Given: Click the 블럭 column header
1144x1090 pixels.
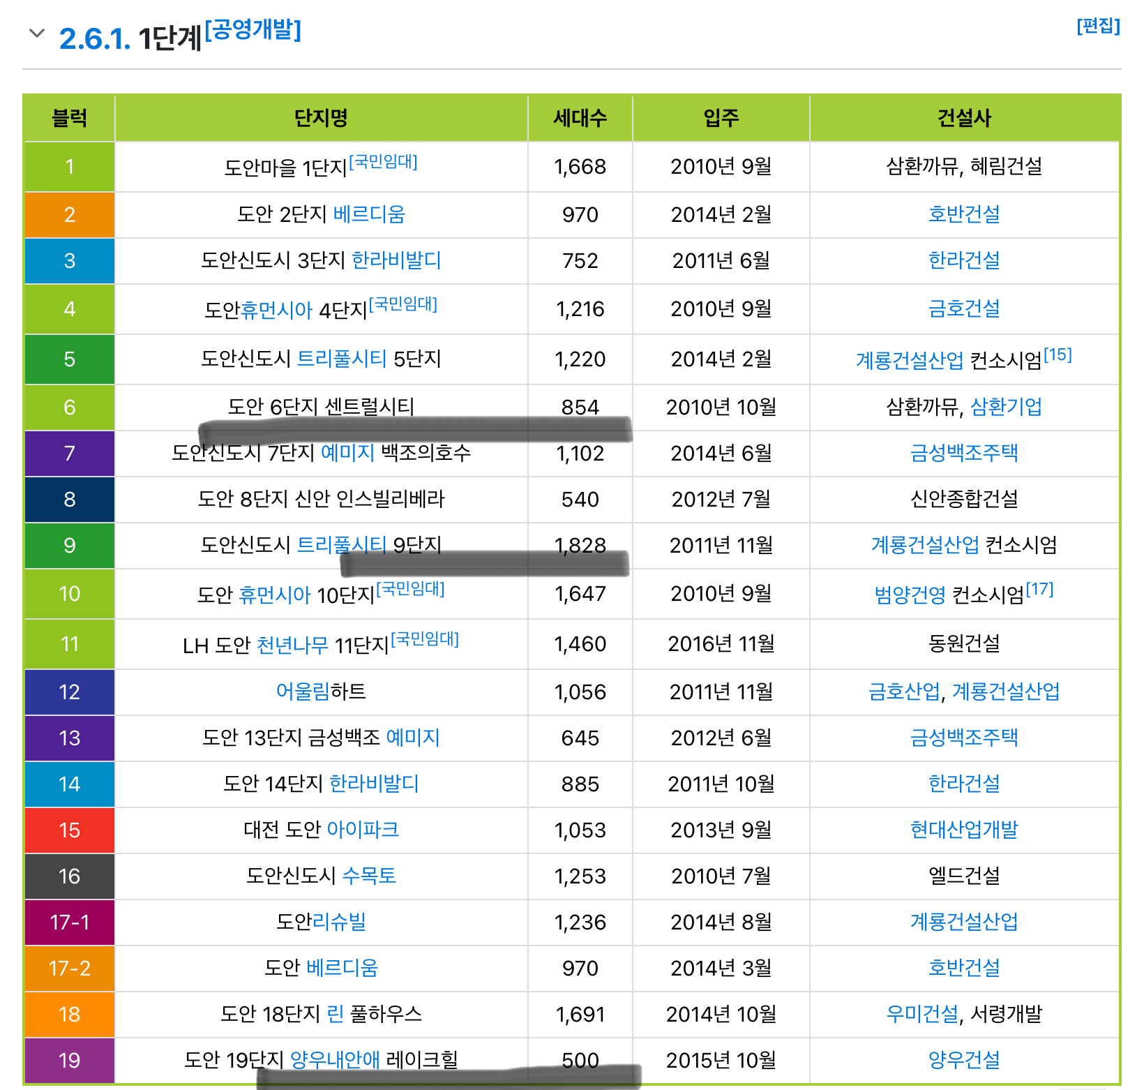Looking at the screenshot, I should (x=70, y=118).
